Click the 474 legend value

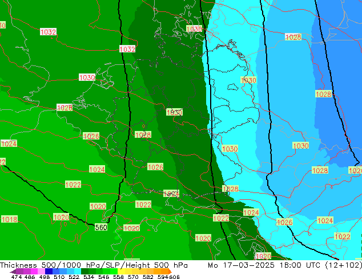[x=17, y=277]
